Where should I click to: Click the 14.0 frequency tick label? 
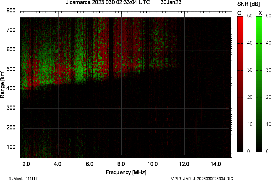tap(216, 164)
